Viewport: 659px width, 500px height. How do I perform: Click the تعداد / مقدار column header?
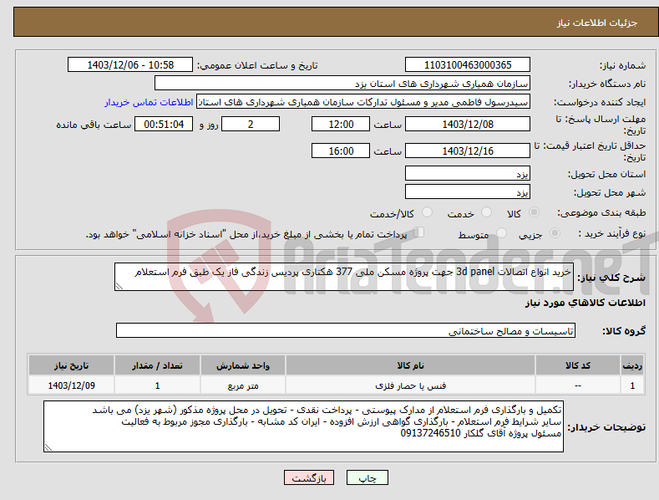(x=157, y=365)
